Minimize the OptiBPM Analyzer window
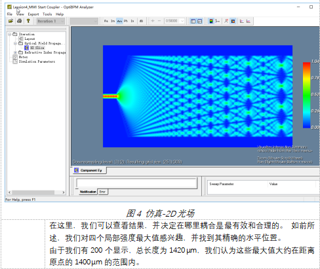Viewport: 320px width, 269px height. (298, 7)
